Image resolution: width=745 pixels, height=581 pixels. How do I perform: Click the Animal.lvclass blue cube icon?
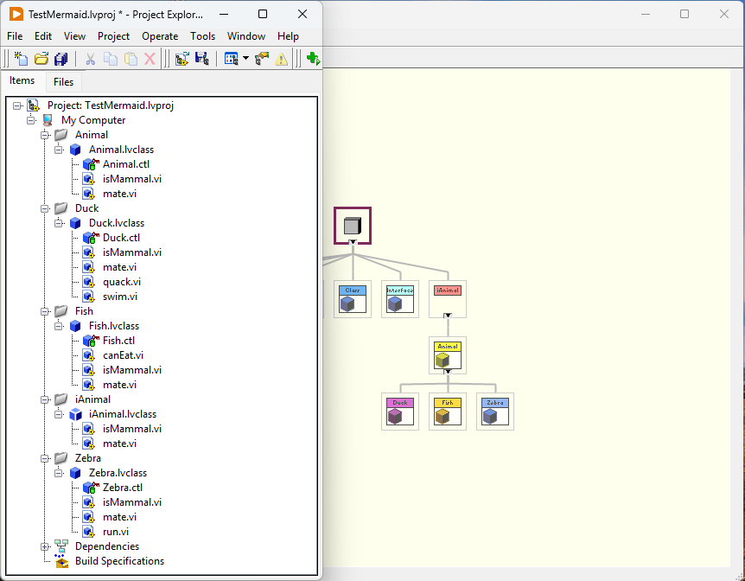point(75,150)
